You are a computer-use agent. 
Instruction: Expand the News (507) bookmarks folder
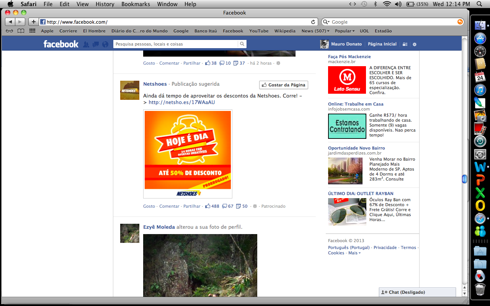(314, 31)
